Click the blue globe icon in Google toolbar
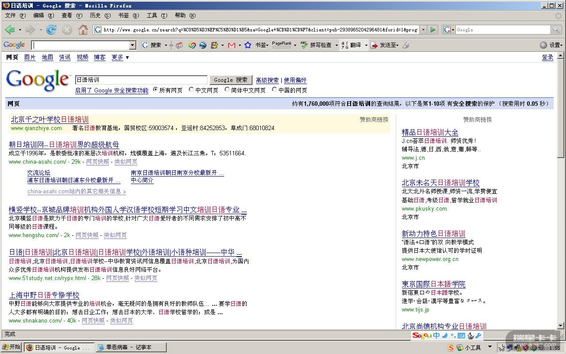The image size is (566, 354). tap(203, 45)
